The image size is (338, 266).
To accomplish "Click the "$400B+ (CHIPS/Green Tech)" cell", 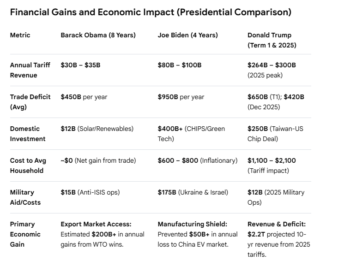I will tap(191, 134).
